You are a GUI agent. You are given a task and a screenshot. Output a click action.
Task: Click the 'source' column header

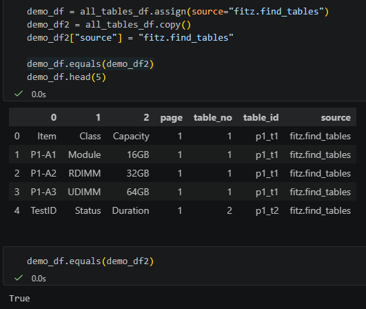(336, 117)
